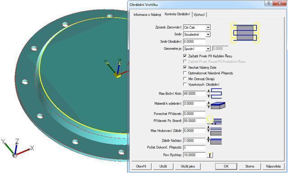This screenshot has height=173, width=288.
Task: Click the Záběr Načisto diagram icon
Action: tap(214, 141)
